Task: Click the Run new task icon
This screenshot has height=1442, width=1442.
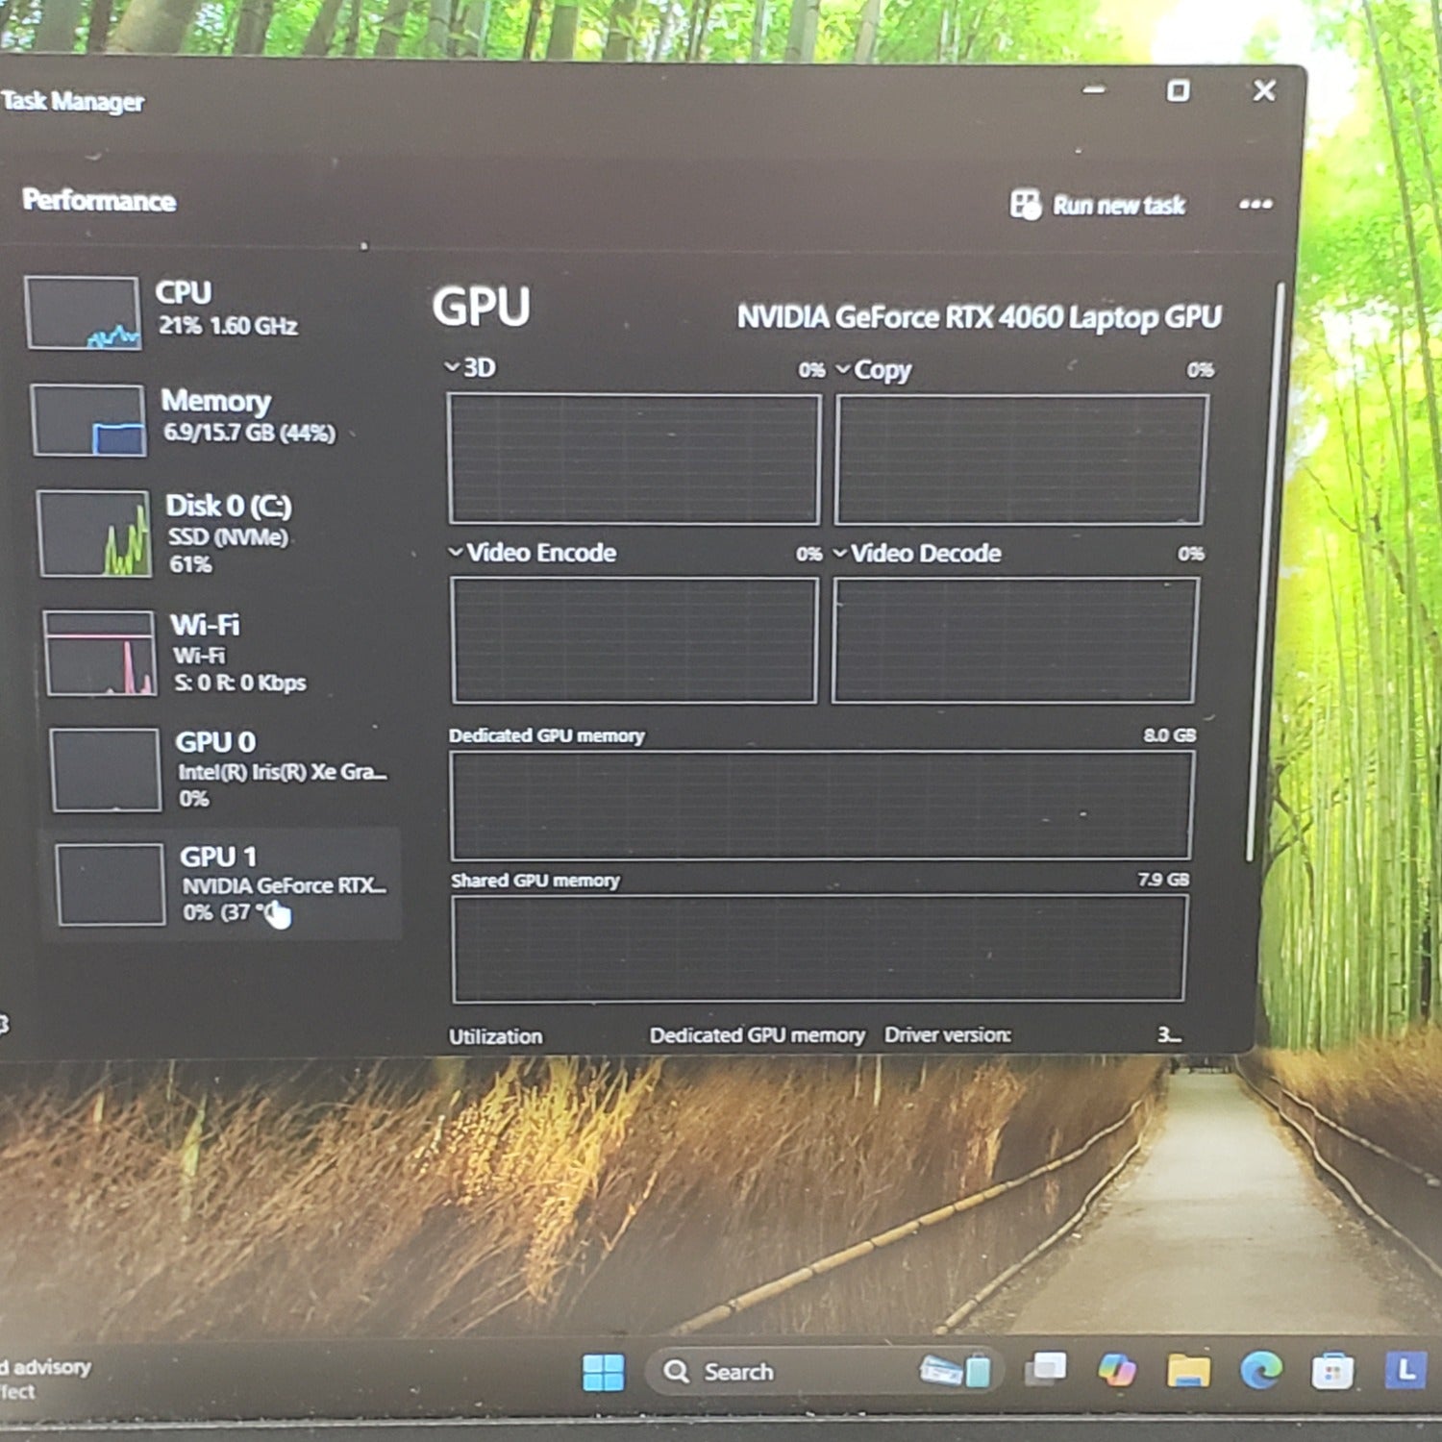Action: [x=1025, y=205]
